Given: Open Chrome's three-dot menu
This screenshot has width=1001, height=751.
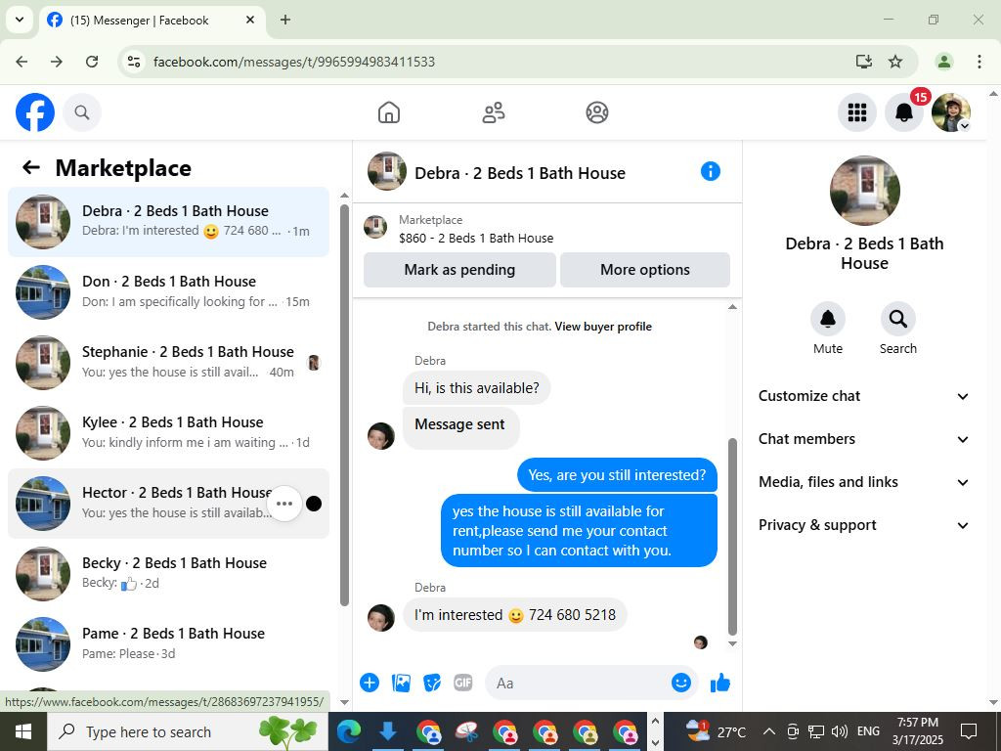Looking at the screenshot, I should 979,62.
